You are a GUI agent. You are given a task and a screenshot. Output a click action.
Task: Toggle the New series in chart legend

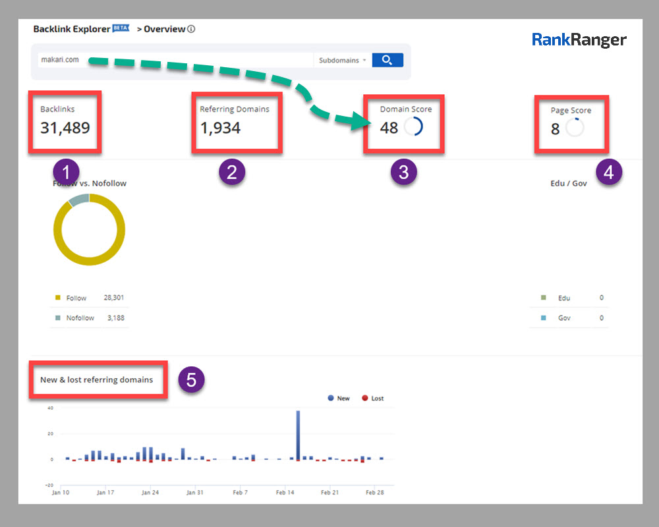click(338, 399)
